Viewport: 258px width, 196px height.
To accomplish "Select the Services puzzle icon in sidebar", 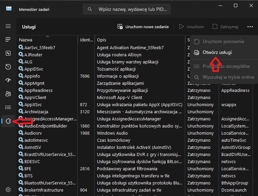I will [8, 121].
